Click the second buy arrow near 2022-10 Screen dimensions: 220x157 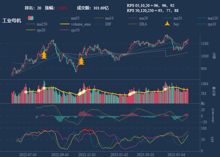[81, 61]
